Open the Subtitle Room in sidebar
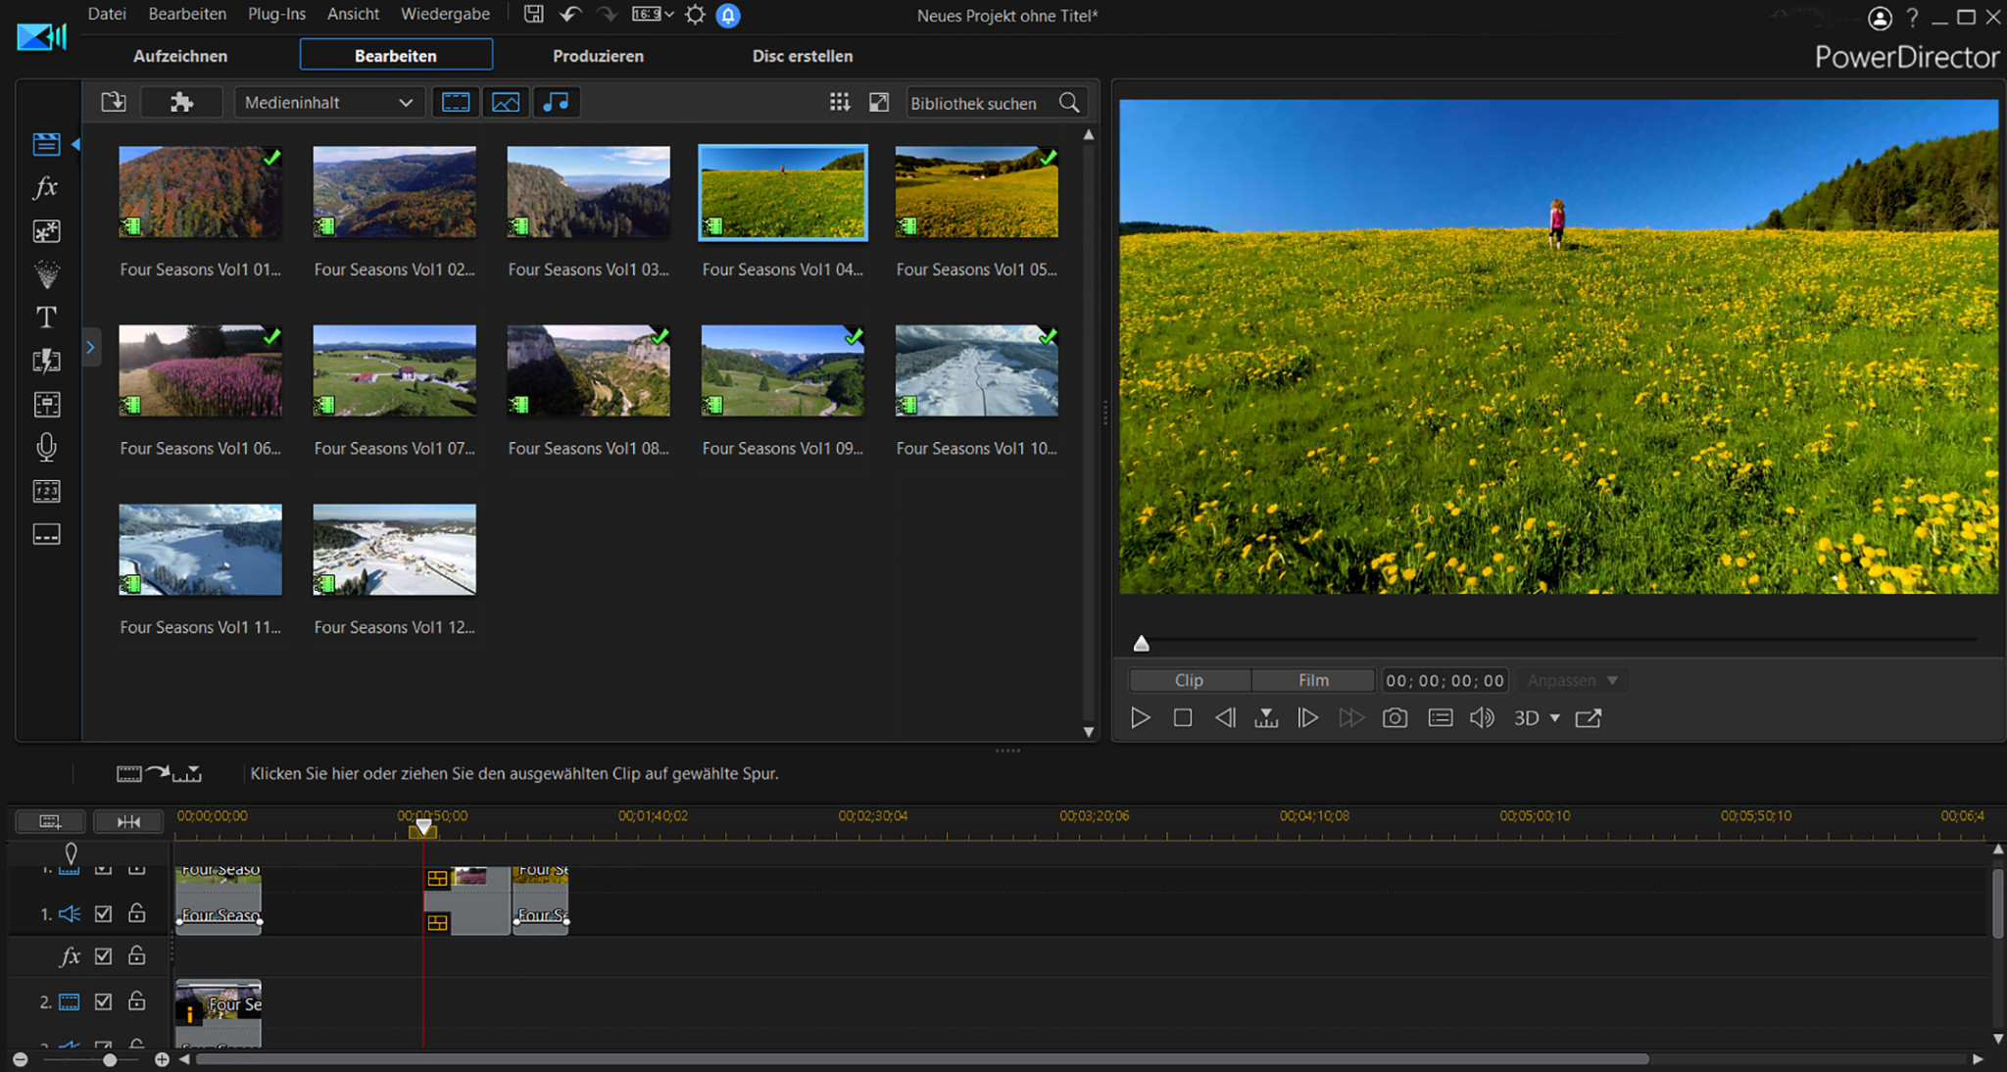 pyautogui.click(x=46, y=534)
